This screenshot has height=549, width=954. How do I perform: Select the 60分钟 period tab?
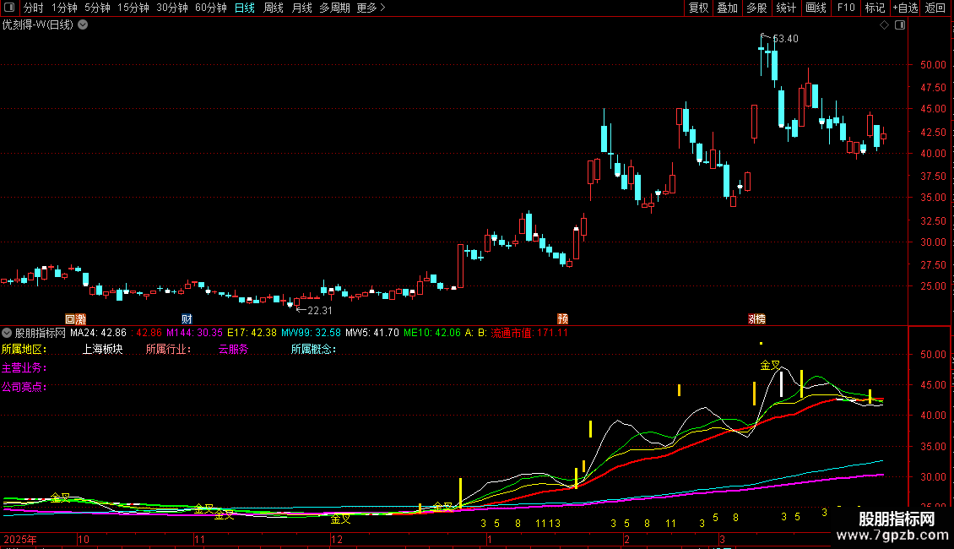click(x=210, y=8)
